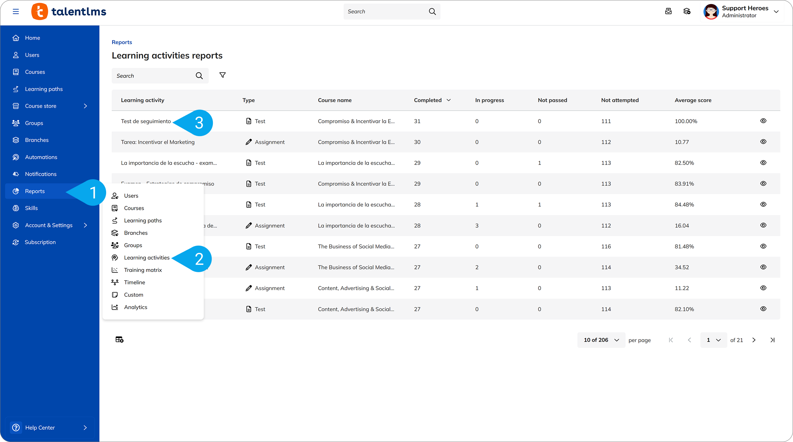
Task: Open the messages inbox icon in header
Action: (668, 11)
